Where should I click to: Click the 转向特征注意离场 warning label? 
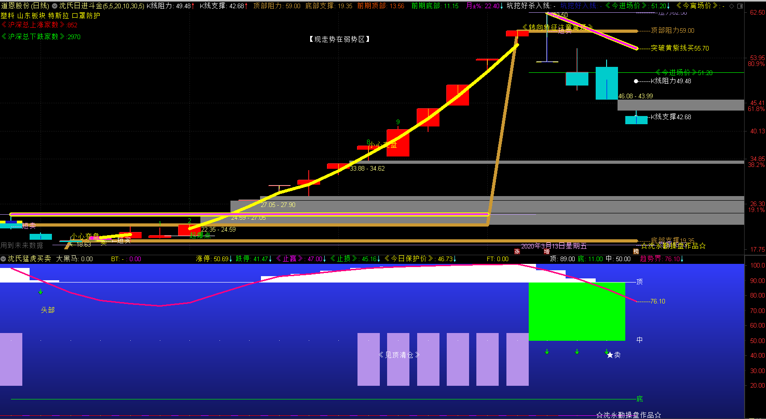pyautogui.click(x=557, y=28)
